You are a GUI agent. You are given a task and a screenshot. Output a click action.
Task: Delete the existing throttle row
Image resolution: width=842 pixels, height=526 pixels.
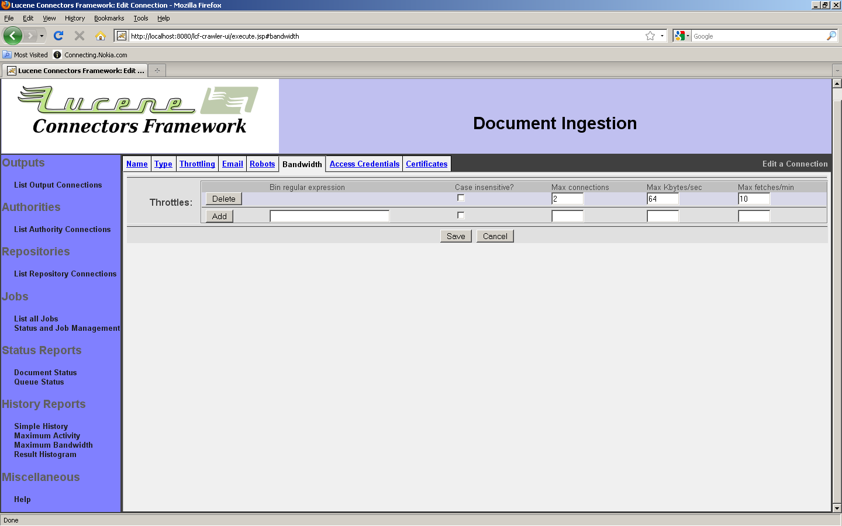[223, 199]
